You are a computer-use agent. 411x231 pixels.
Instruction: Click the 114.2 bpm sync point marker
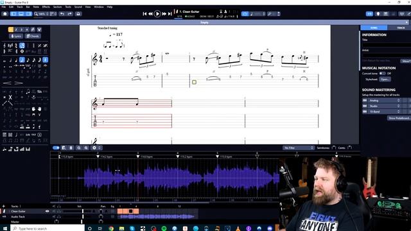98,157
